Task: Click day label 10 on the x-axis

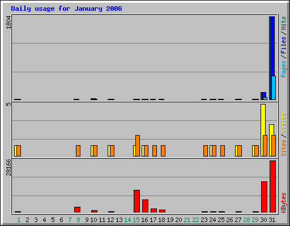Action: (x=93, y=220)
